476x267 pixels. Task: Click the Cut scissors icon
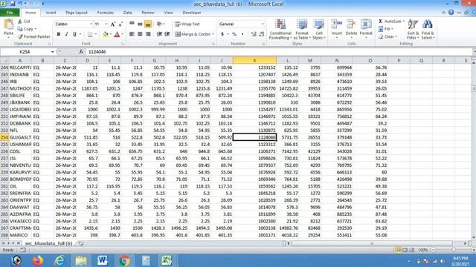click(x=20, y=22)
